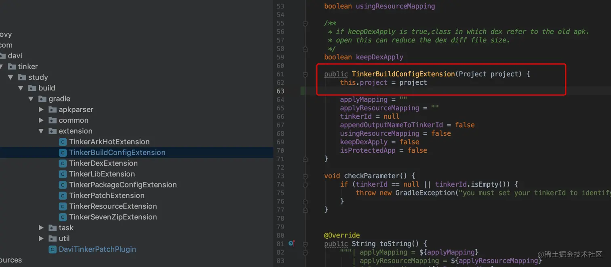This screenshot has width=611, height=267.
Task: Click the TinkerSevenZipExtension class icon
Action: 63,217
